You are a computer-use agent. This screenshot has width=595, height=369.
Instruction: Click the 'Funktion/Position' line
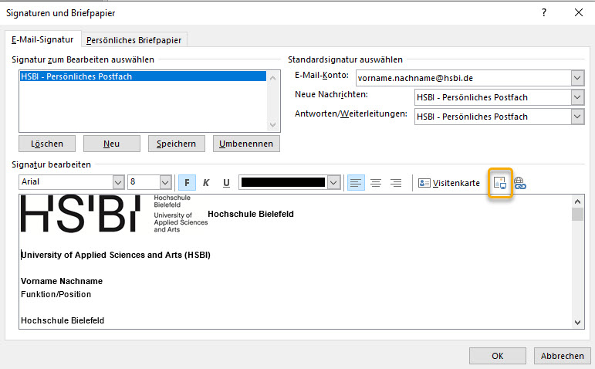(x=56, y=294)
